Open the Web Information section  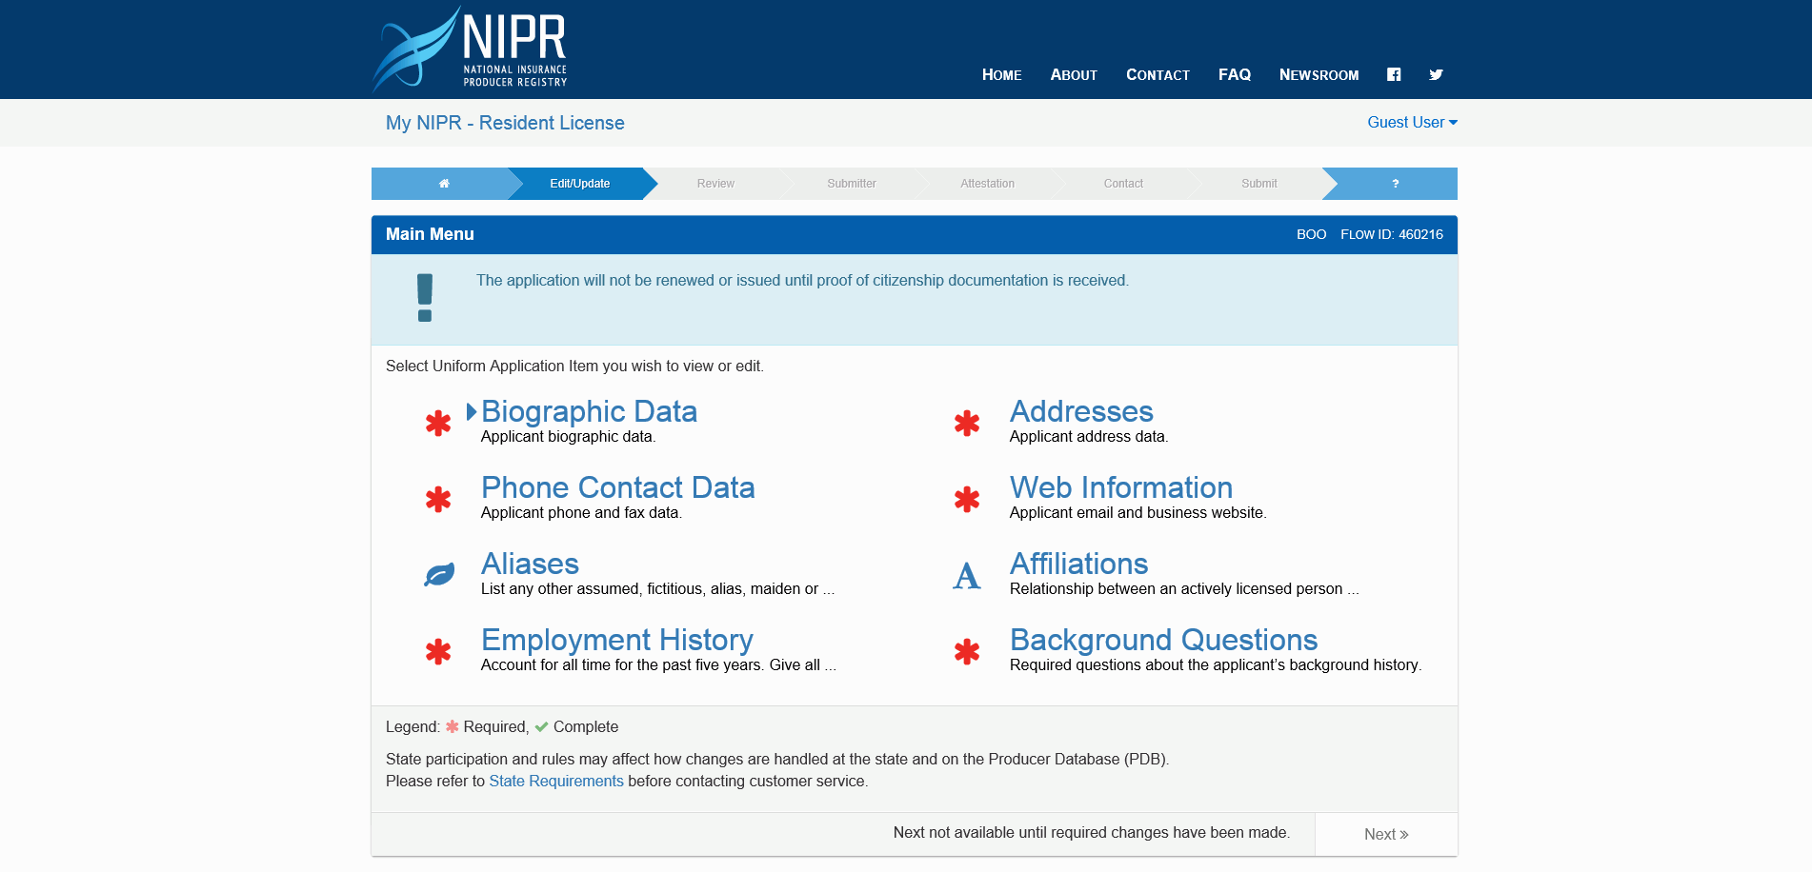click(1121, 487)
